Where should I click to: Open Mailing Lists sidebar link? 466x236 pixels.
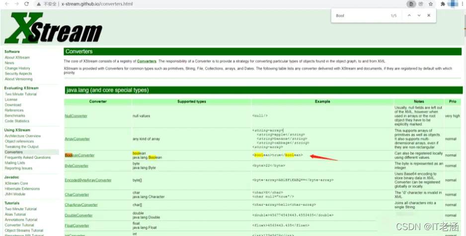[15, 162]
